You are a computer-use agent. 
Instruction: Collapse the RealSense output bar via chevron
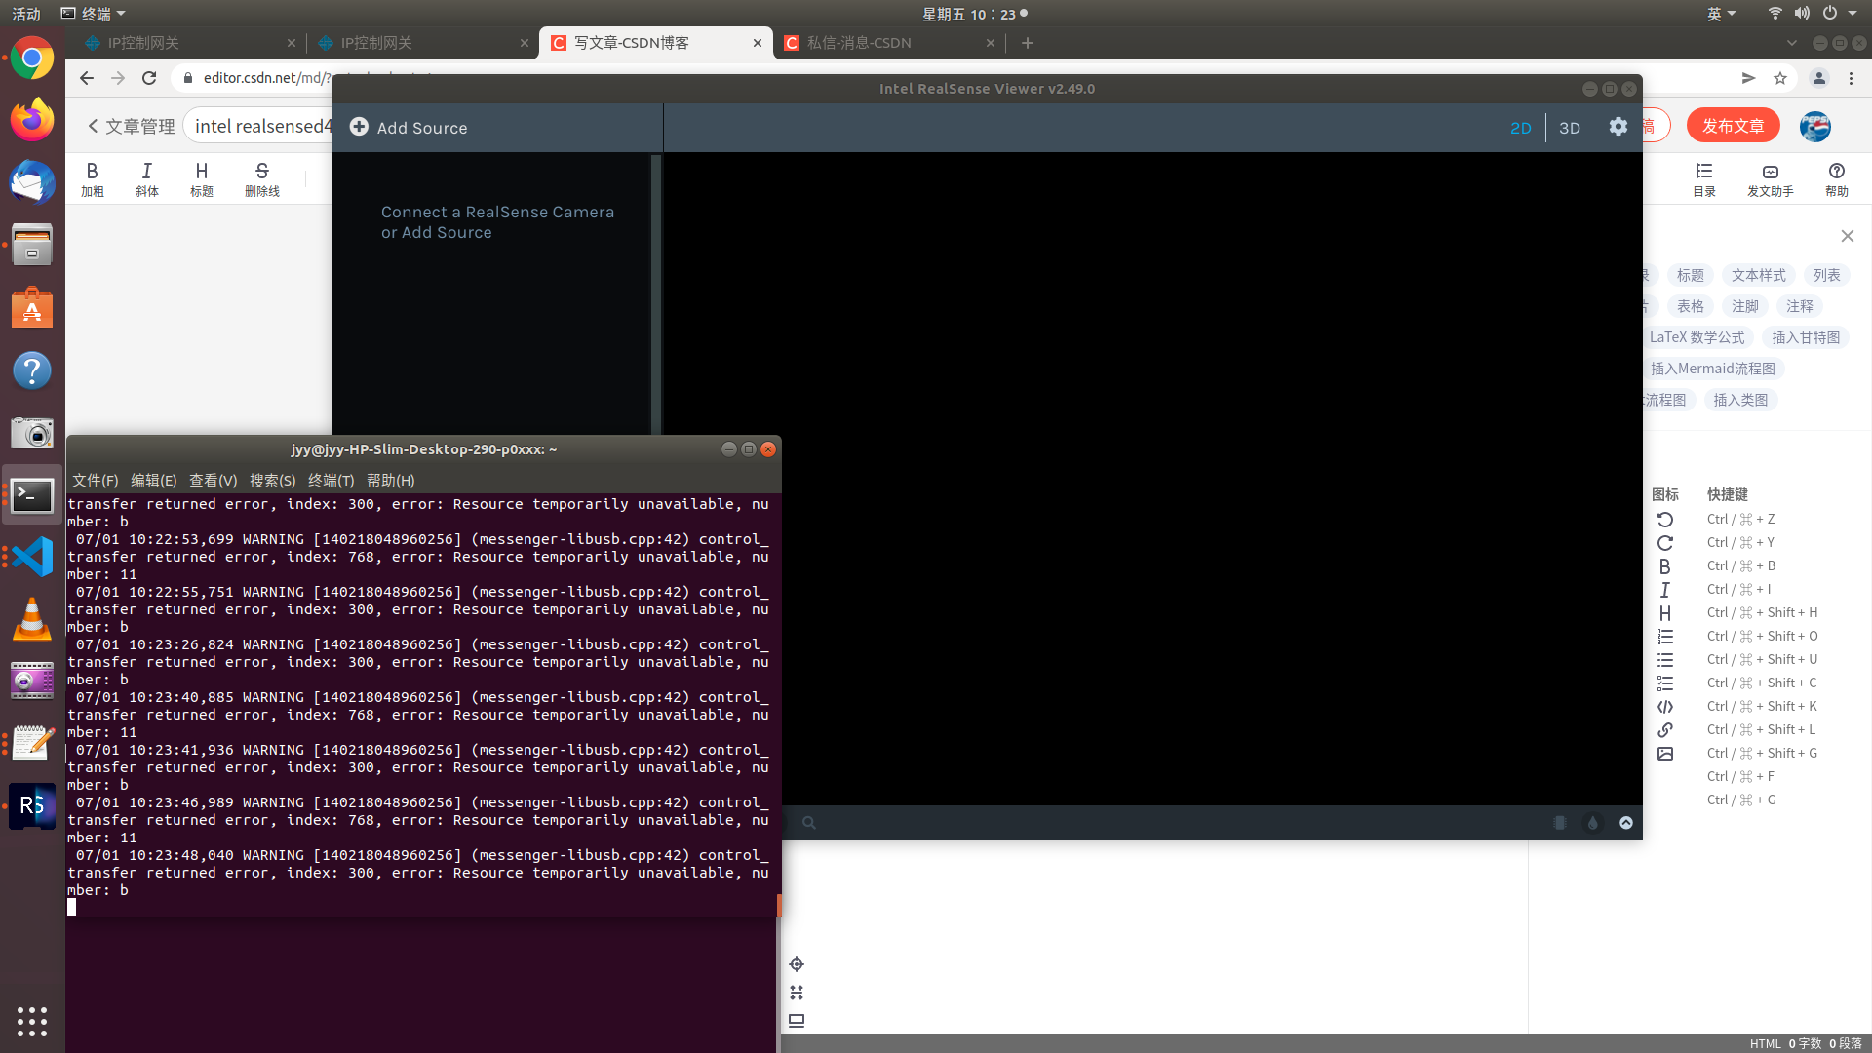pos(1626,822)
